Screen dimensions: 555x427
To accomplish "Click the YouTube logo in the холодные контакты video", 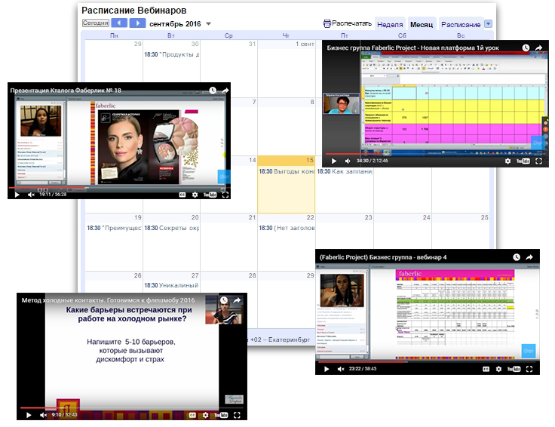I will click(221, 415).
